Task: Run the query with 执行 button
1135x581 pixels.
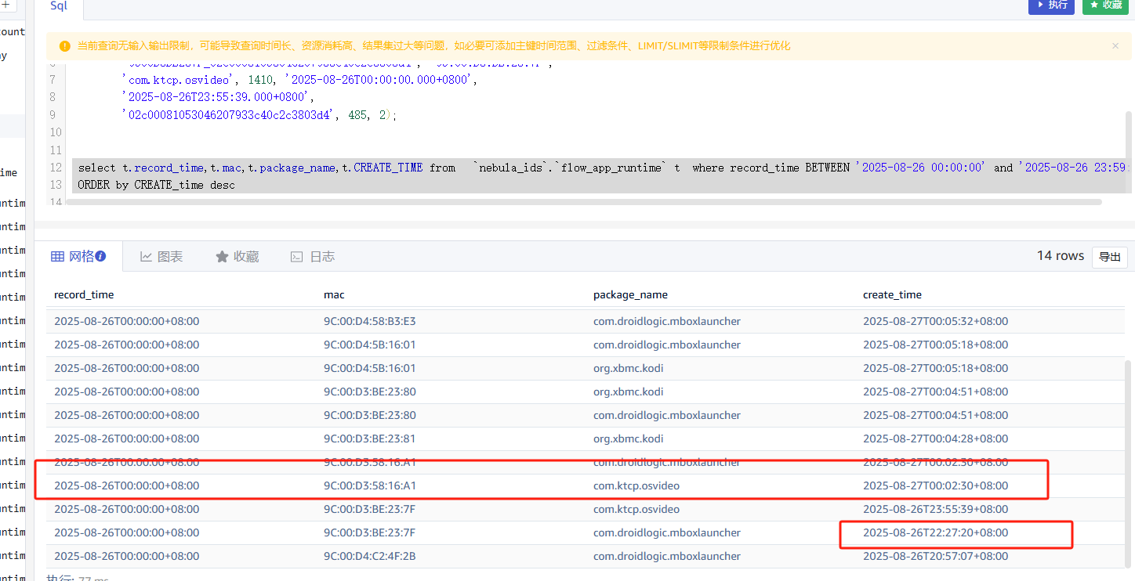Action: pos(1051,5)
